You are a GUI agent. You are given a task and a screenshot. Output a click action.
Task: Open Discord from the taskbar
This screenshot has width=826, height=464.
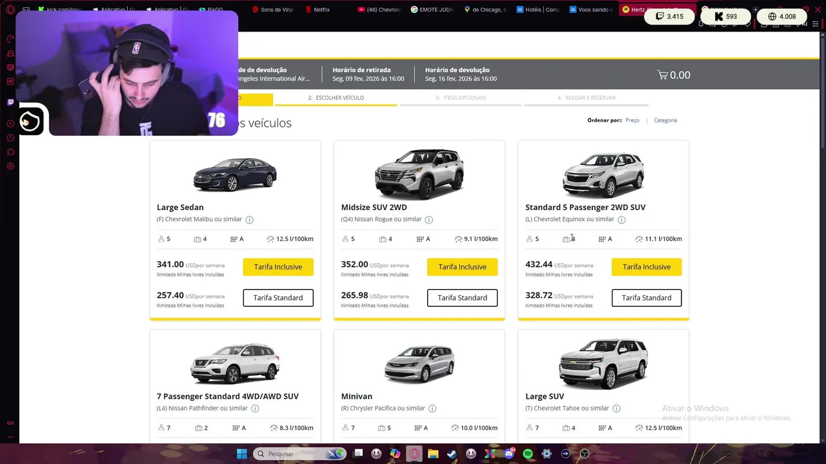pyautogui.click(x=509, y=454)
